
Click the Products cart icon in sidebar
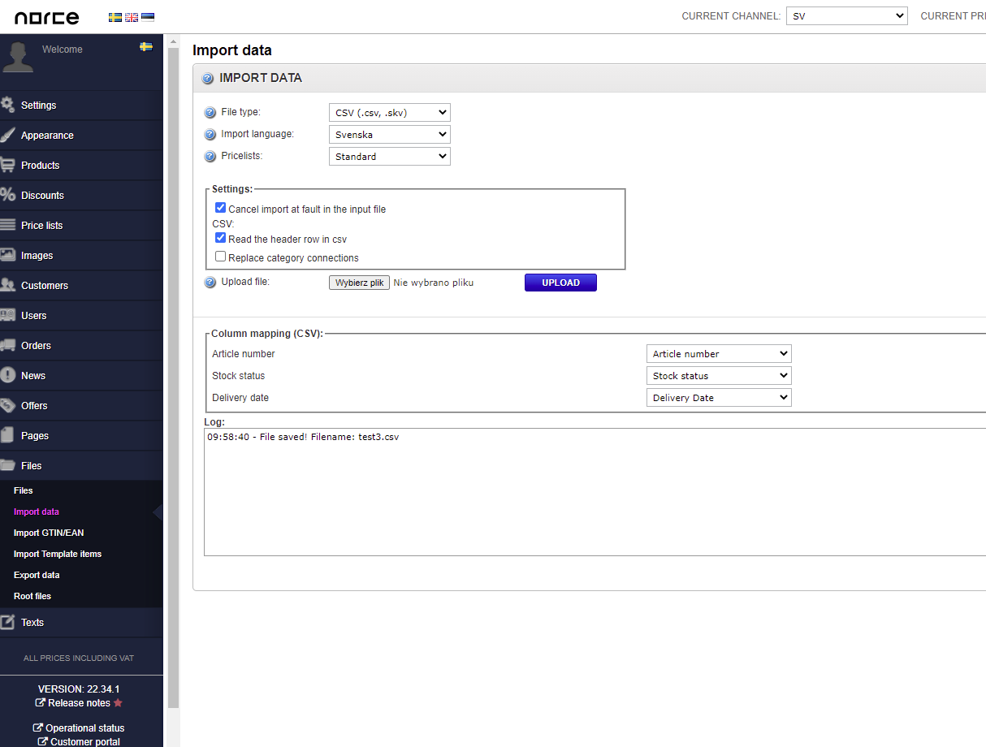click(x=8, y=165)
